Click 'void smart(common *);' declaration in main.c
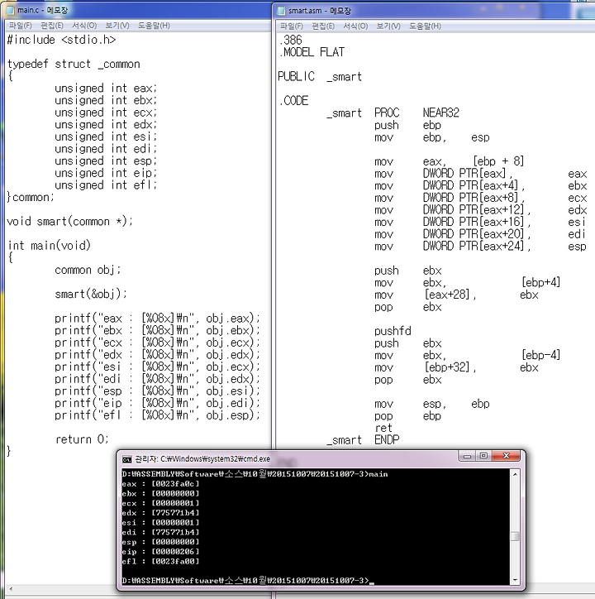The height and width of the screenshot is (599, 595). click(x=70, y=222)
